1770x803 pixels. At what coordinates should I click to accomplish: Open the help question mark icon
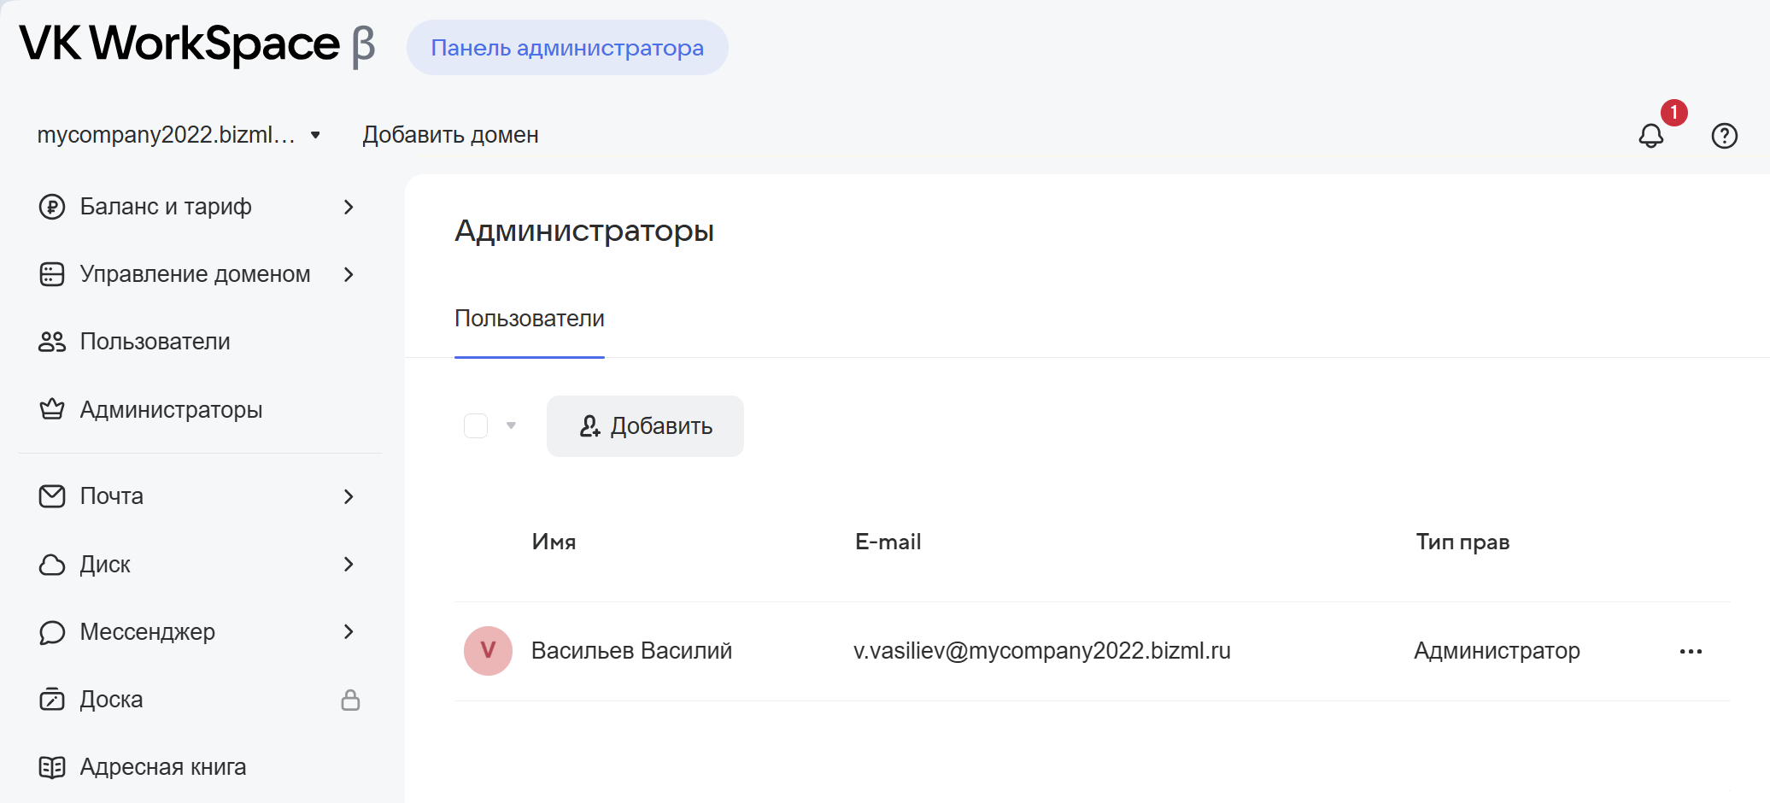[x=1724, y=136]
